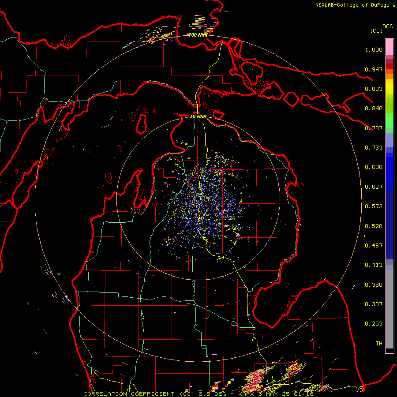Select the 0.840 scale value
The image size is (397, 397).
(x=374, y=109)
